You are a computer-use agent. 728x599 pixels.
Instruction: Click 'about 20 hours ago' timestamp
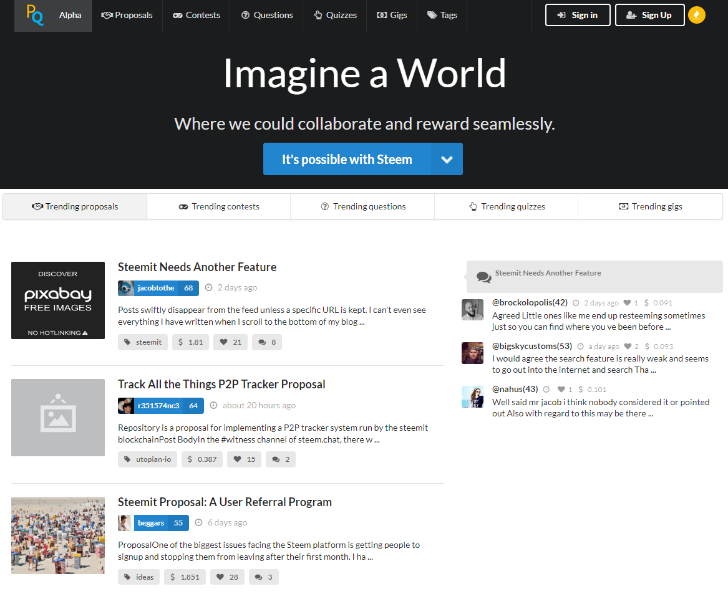coord(259,406)
